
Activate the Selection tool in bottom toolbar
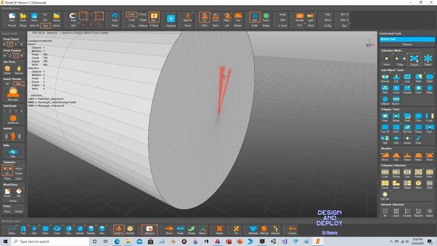(150, 230)
